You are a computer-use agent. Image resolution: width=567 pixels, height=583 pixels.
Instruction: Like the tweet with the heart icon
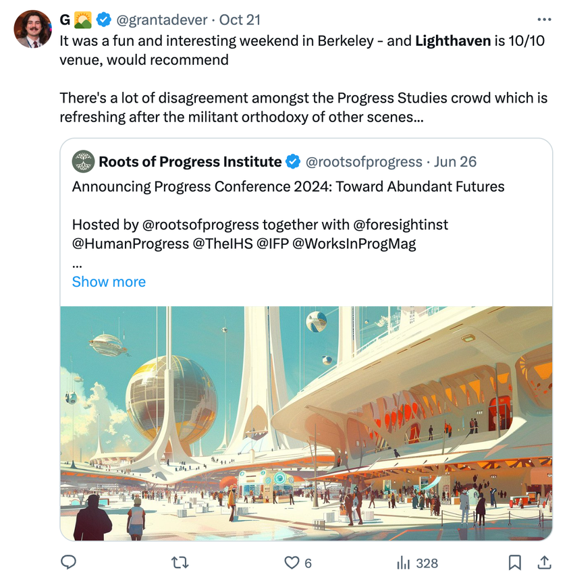pyautogui.click(x=292, y=563)
